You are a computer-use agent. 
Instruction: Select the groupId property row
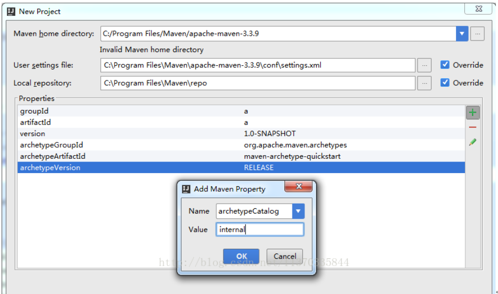point(241,111)
